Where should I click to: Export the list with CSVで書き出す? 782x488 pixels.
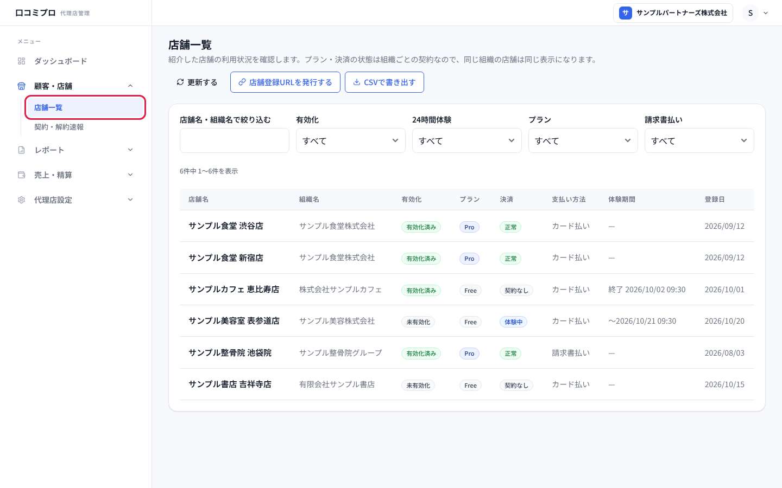coord(384,82)
